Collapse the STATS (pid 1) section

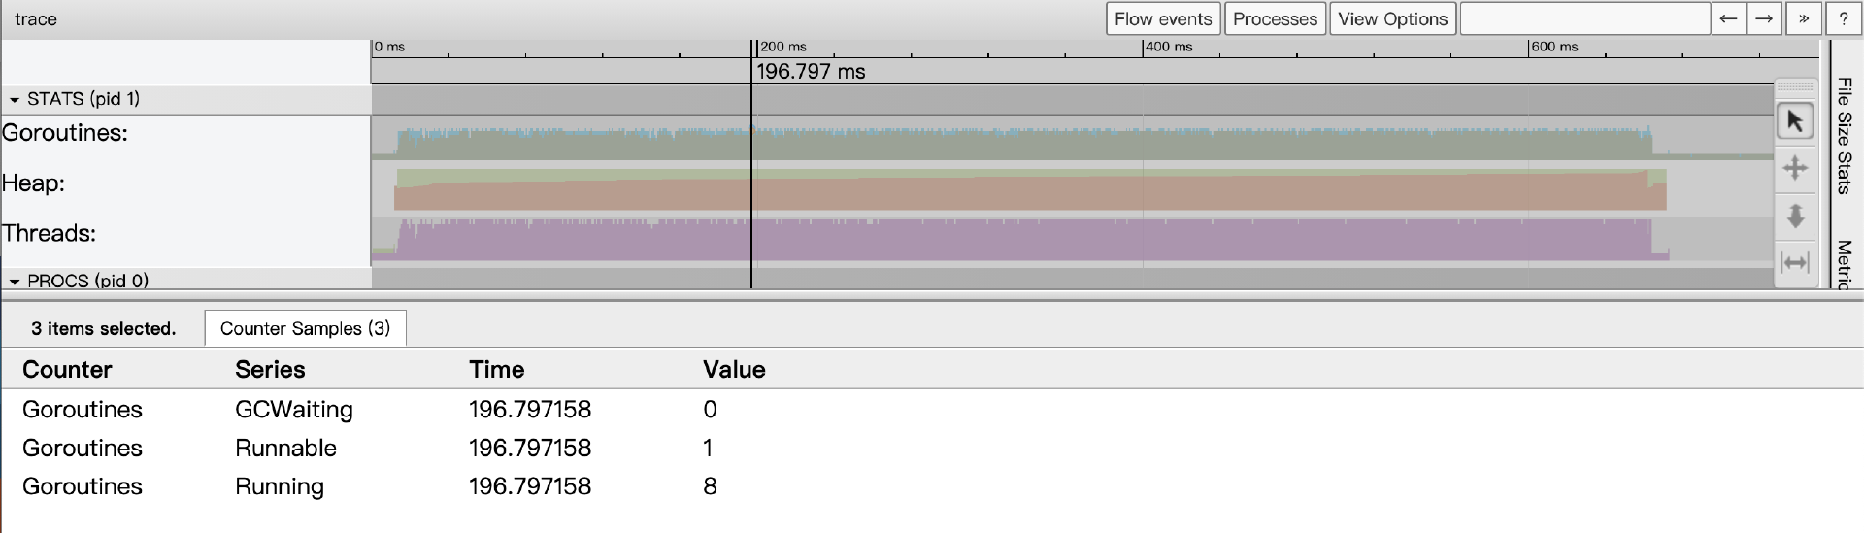(x=15, y=99)
